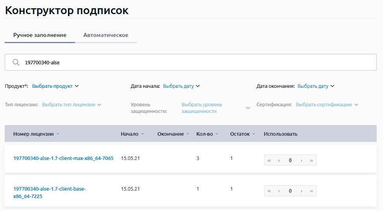Click the license search input field
This screenshot has width=383, height=211.
pyautogui.click(x=196, y=62)
